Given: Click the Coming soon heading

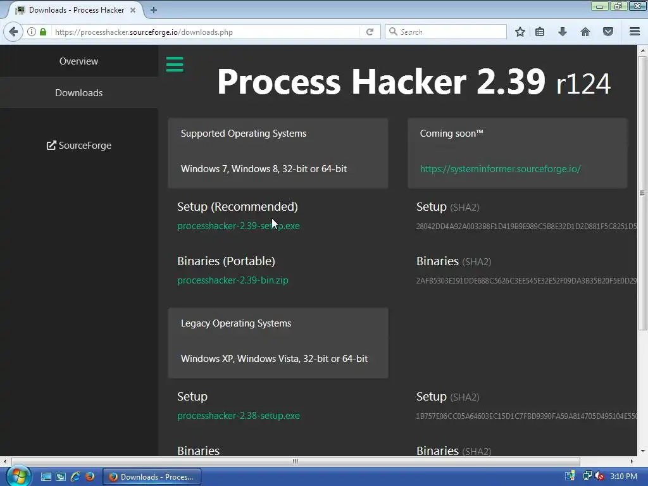Looking at the screenshot, I should point(451,134).
